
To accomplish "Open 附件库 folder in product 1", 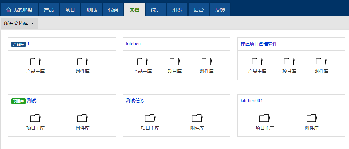I will [x=83, y=65].
